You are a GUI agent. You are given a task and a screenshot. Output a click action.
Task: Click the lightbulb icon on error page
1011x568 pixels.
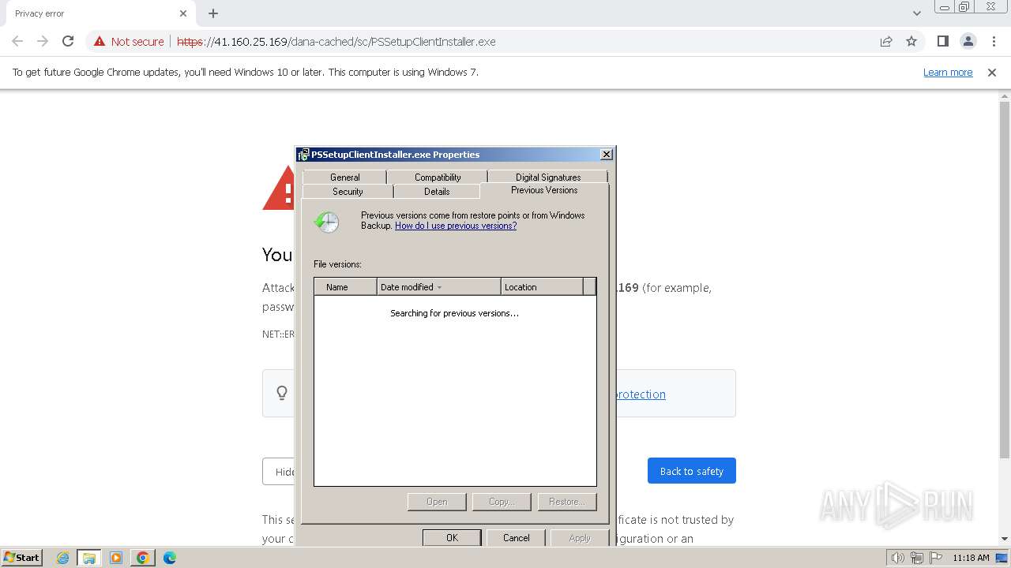click(x=282, y=393)
